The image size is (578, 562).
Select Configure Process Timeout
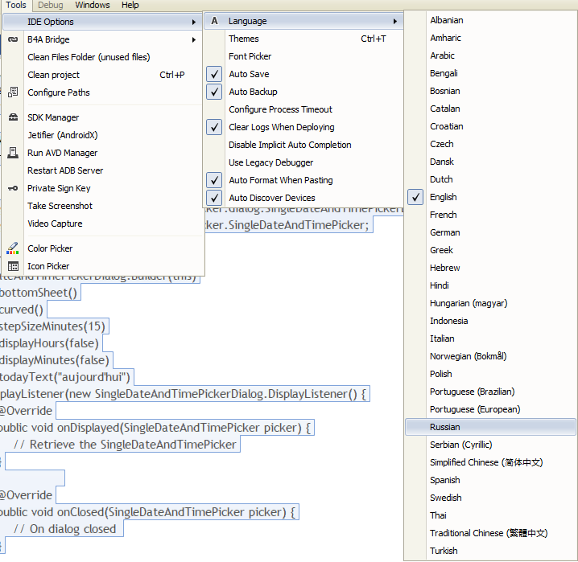pyautogui.click(x=280, y=109)
